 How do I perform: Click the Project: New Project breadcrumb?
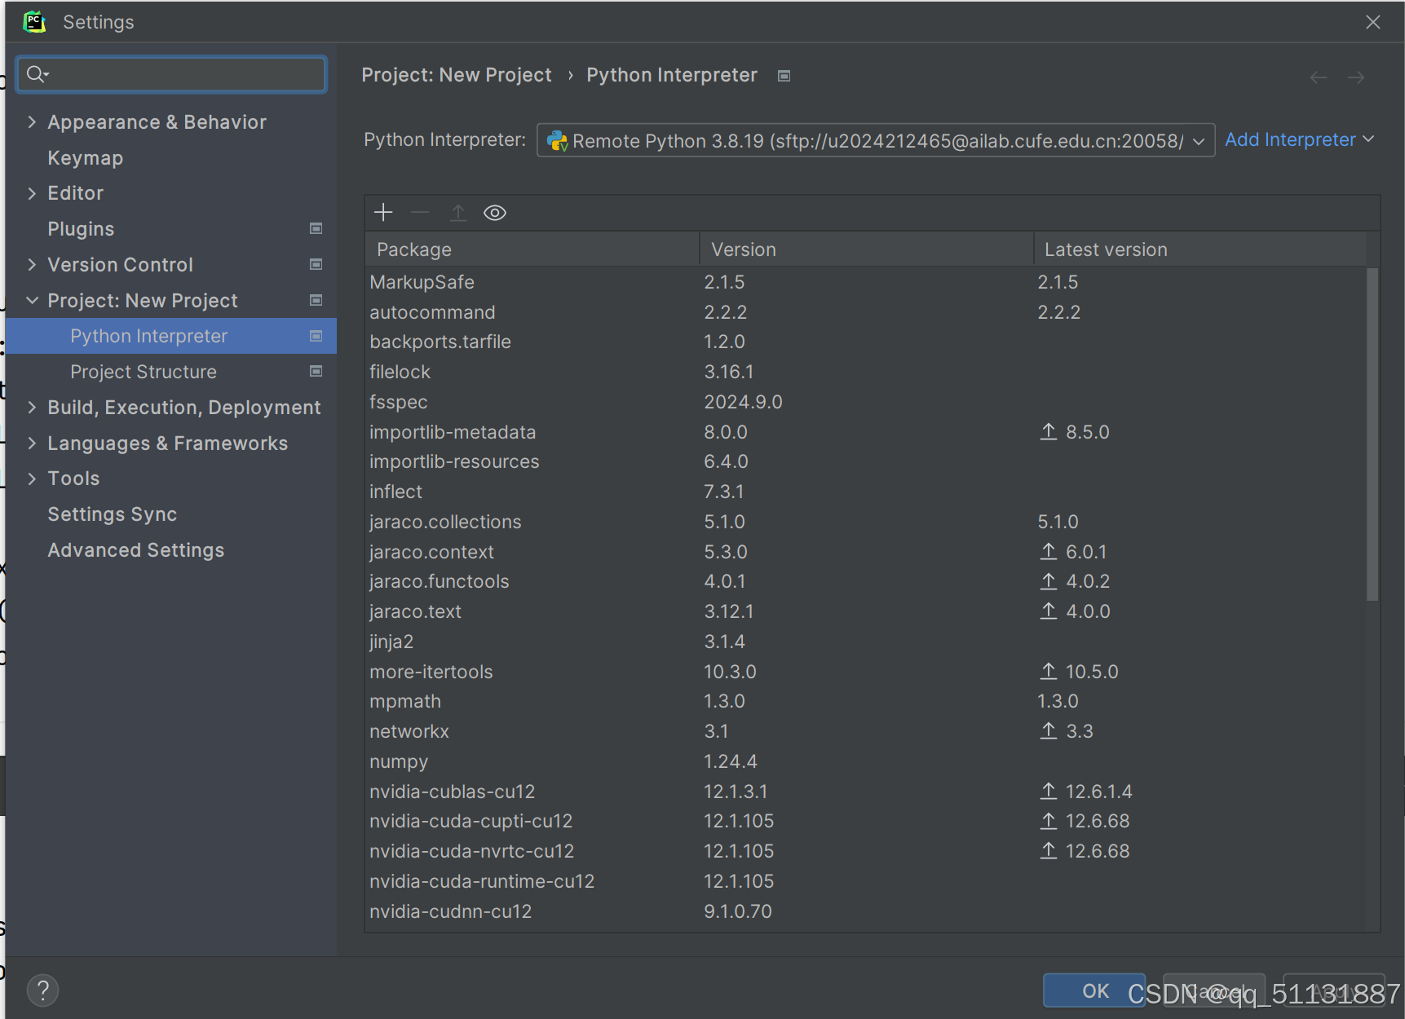coord(456,74)
